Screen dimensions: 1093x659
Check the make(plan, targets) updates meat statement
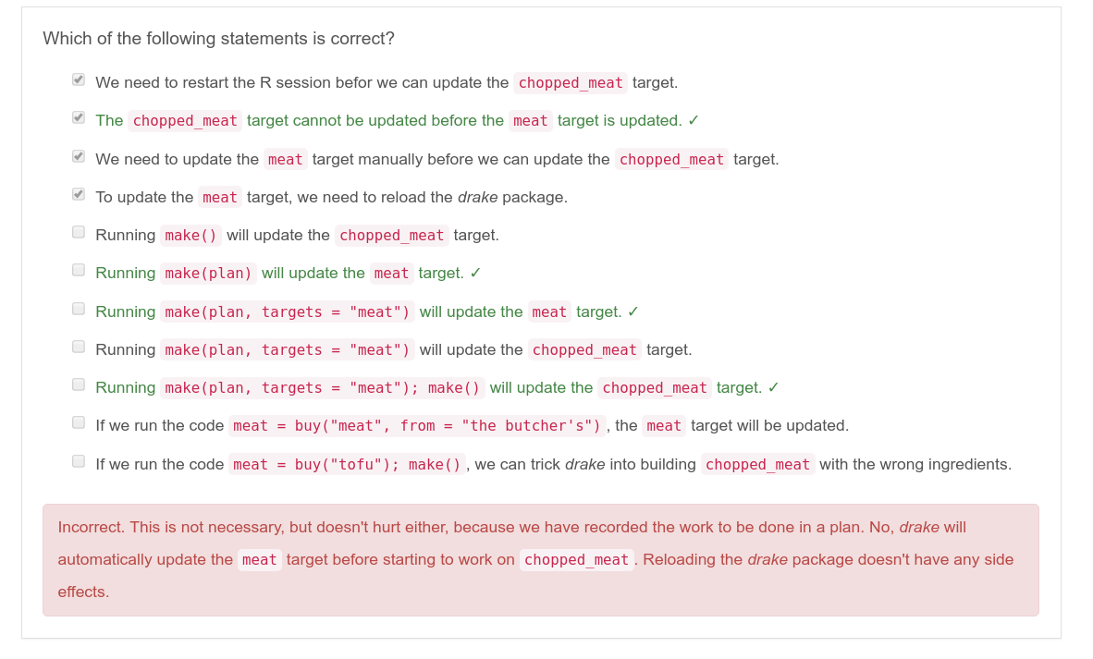click(79, 308)
